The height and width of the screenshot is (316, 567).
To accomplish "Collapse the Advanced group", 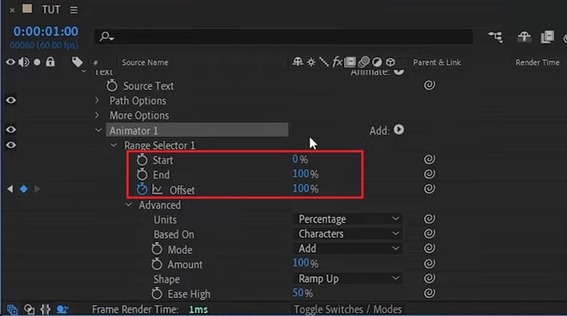I will point(128,205).
